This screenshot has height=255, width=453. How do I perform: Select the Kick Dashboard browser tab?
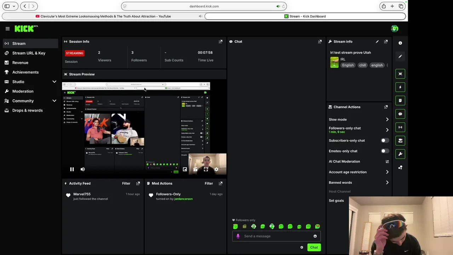pyautogui.click(x=305, y=16)
